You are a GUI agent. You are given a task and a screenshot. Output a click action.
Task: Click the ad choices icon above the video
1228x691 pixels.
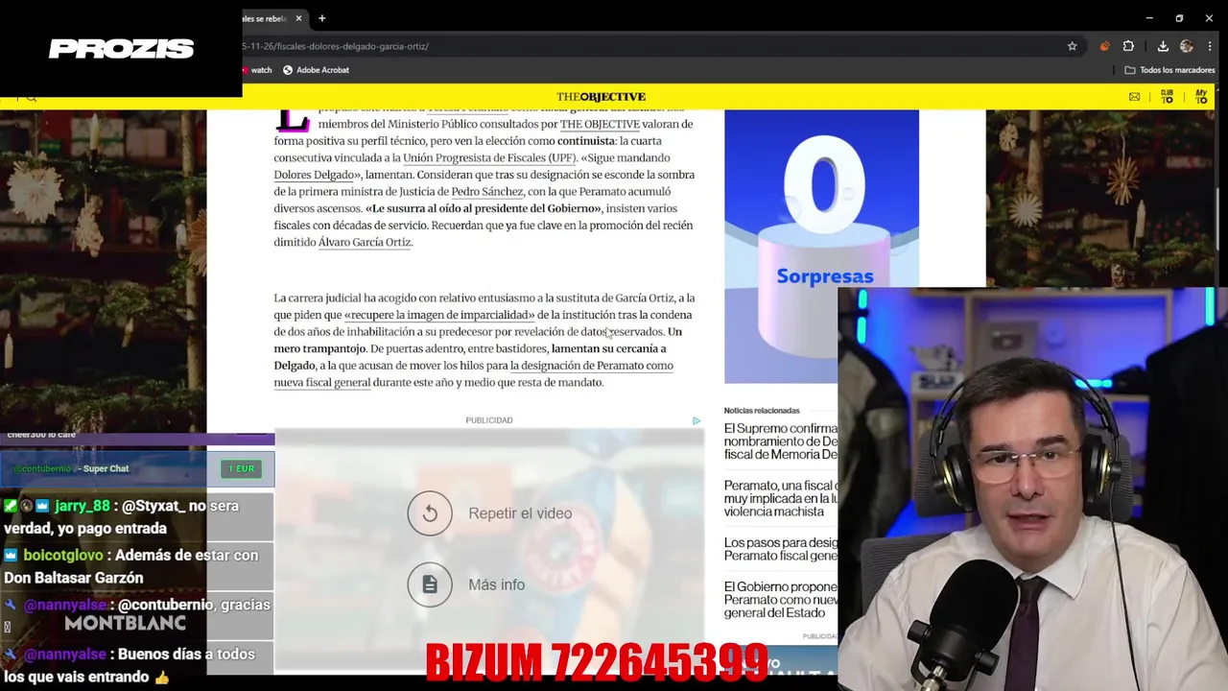(697, 420)
